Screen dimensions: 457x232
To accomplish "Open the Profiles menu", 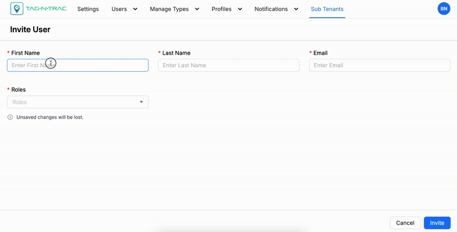I will [x=222, y=9].
